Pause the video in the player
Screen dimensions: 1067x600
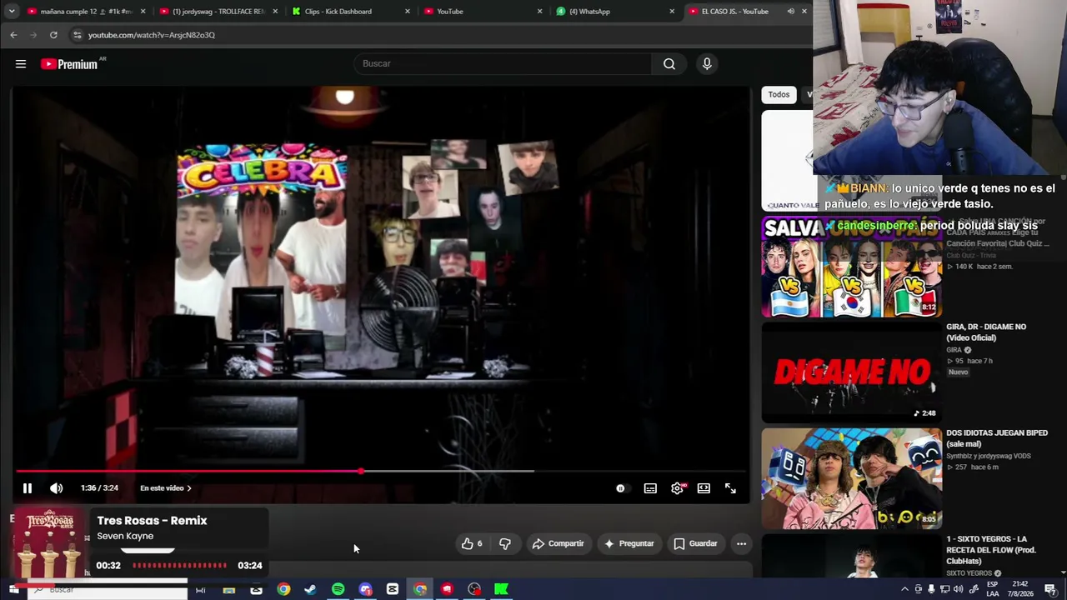[27, 488]
